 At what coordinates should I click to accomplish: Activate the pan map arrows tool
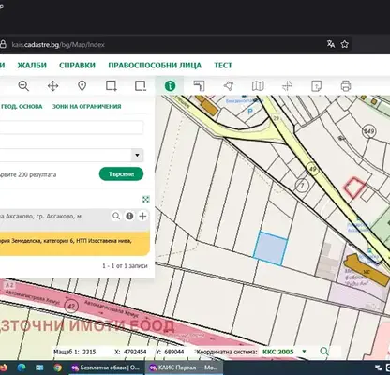(52, 85)
